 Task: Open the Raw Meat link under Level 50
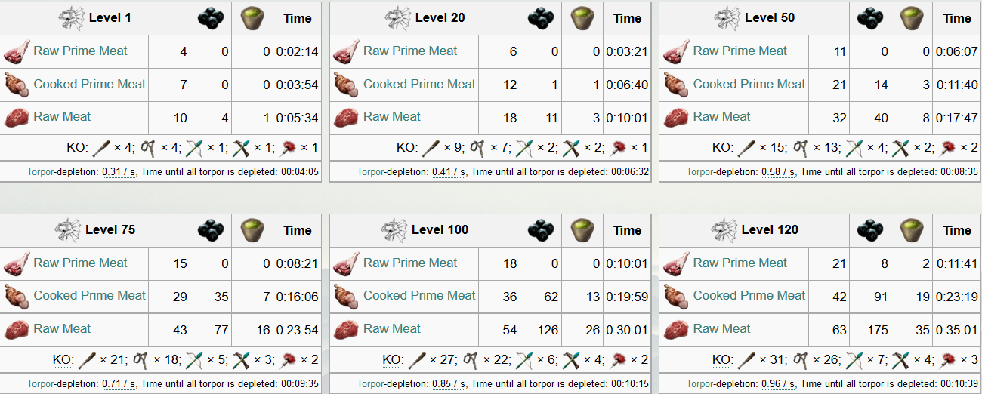pyautogui.click(x=721, y=117)
